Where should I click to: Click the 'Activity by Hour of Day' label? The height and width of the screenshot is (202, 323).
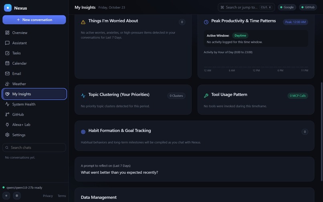point(228,53)
